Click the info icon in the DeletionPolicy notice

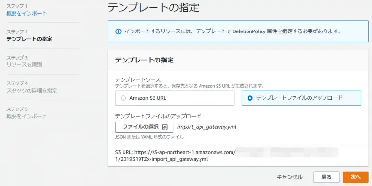tap(118, 31)
